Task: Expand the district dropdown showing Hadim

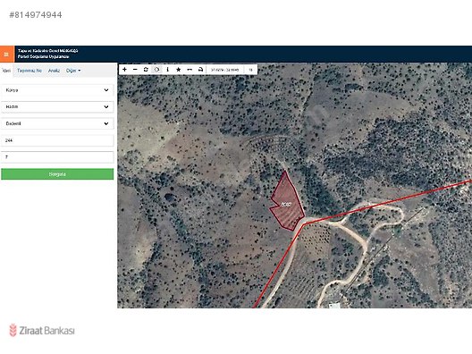Action: pos(57,107)
